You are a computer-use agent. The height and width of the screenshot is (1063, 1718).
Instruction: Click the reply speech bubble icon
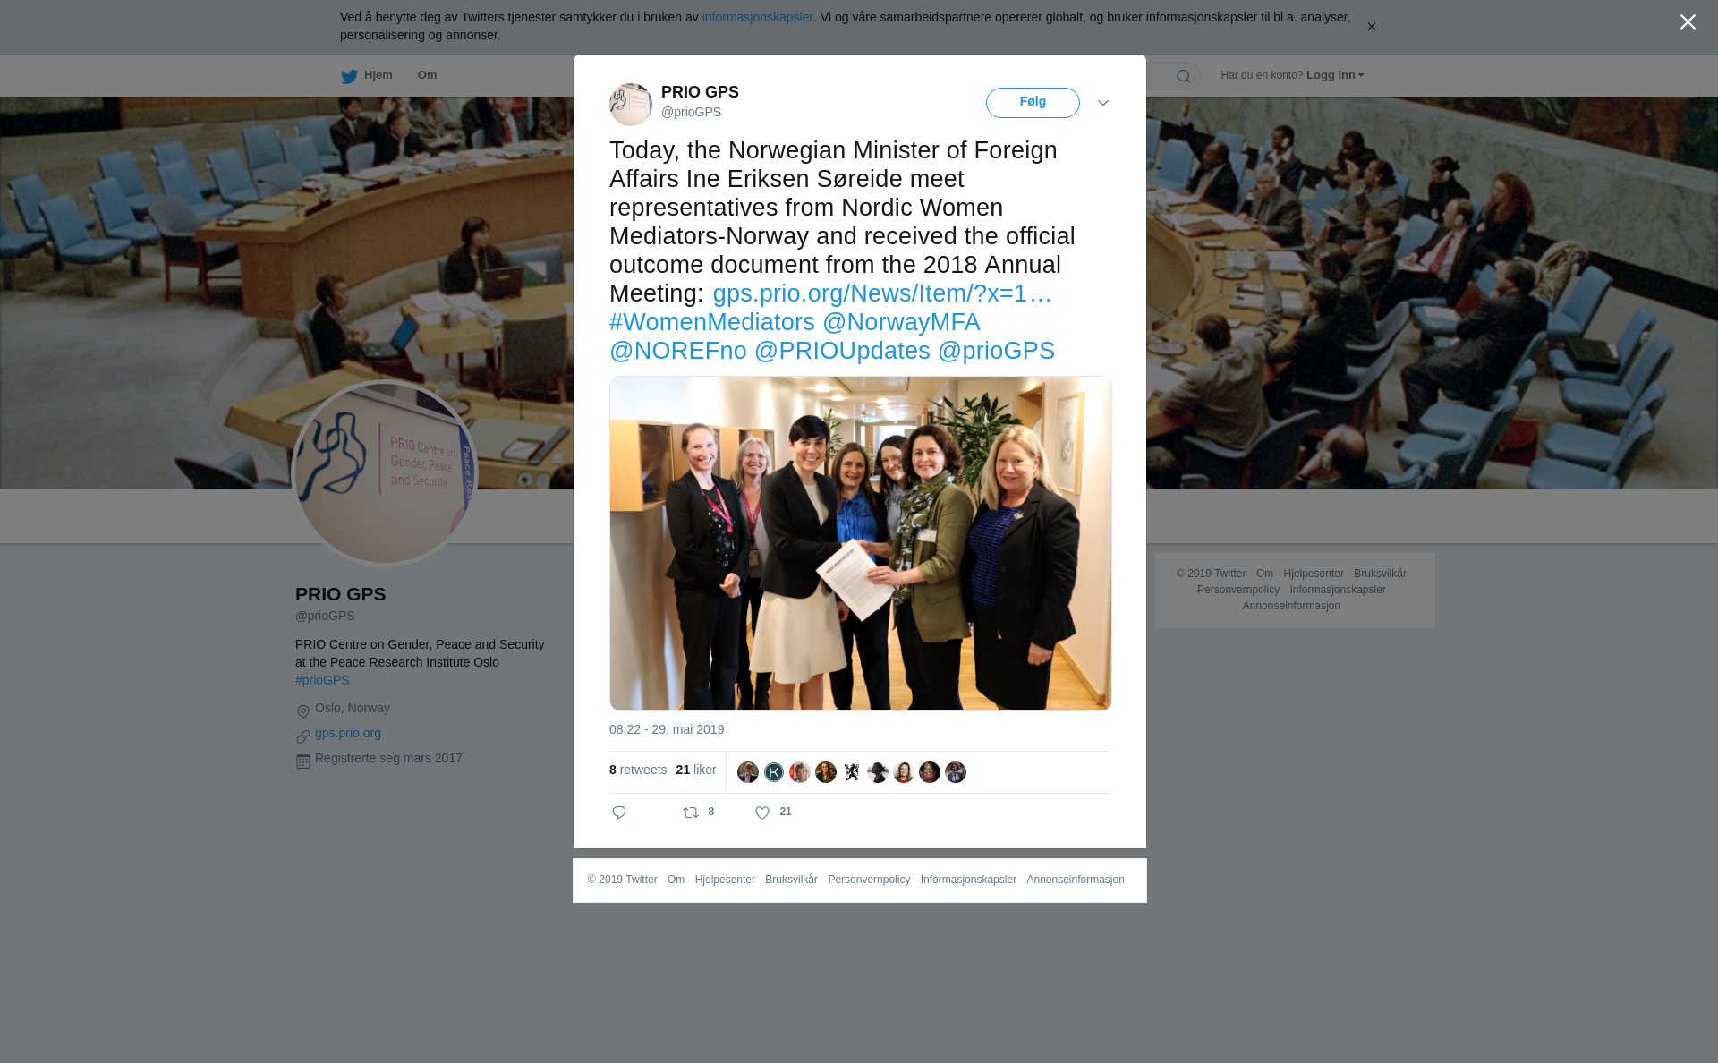(x=619, y=812)
